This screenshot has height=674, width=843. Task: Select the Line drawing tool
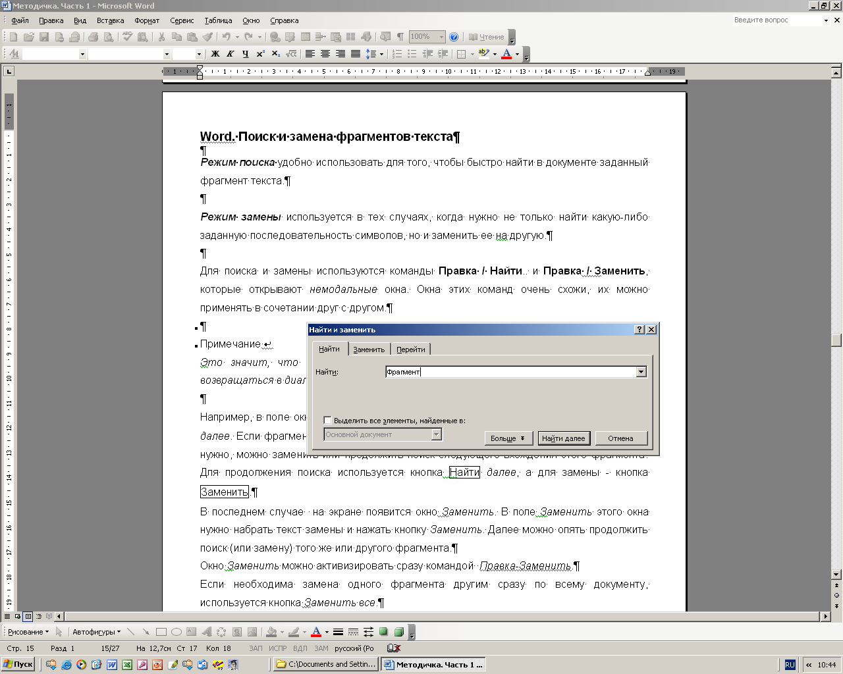point(130,632)
